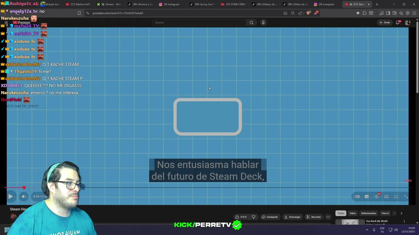Open taskbar microphone indicator
Viewport: 419px width, 235px height.
374,230
